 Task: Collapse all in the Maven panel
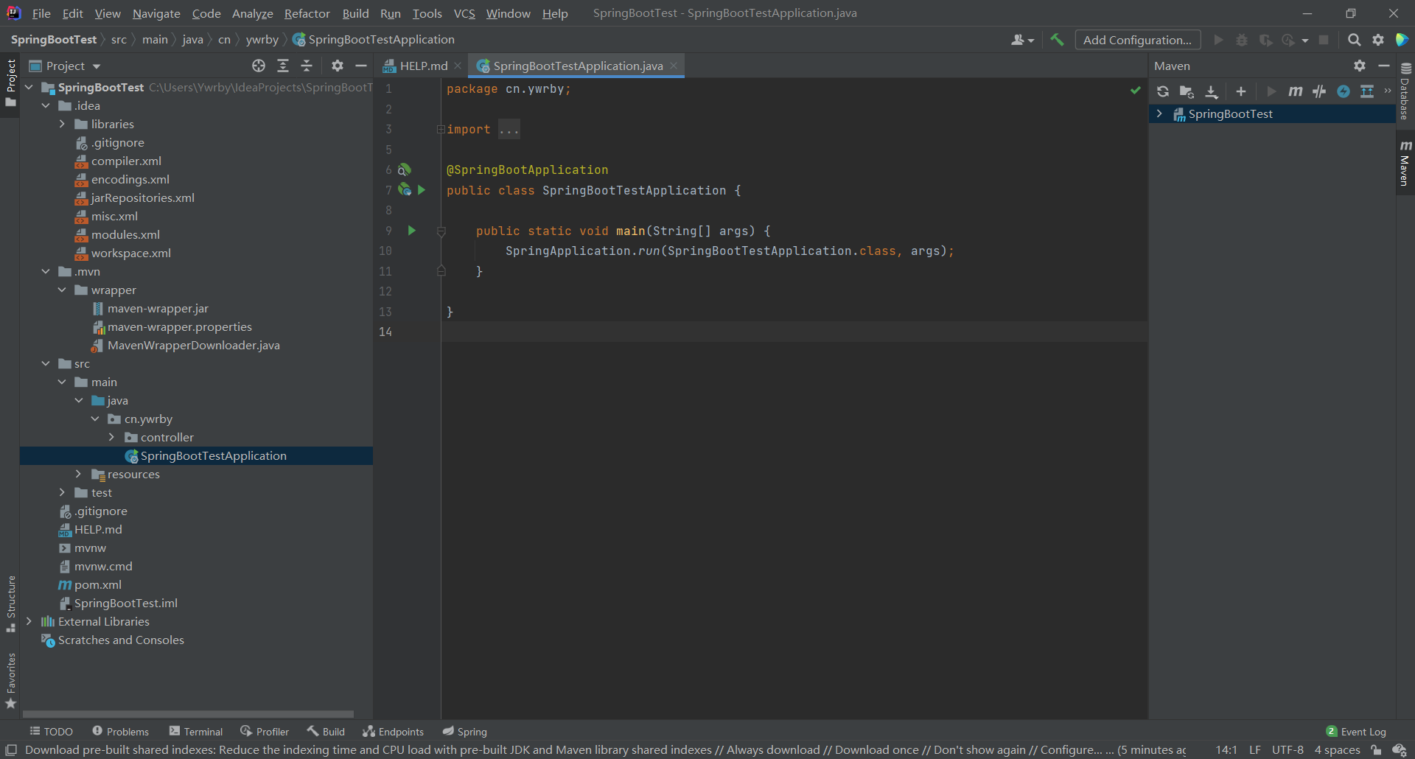pos(1367,91)
